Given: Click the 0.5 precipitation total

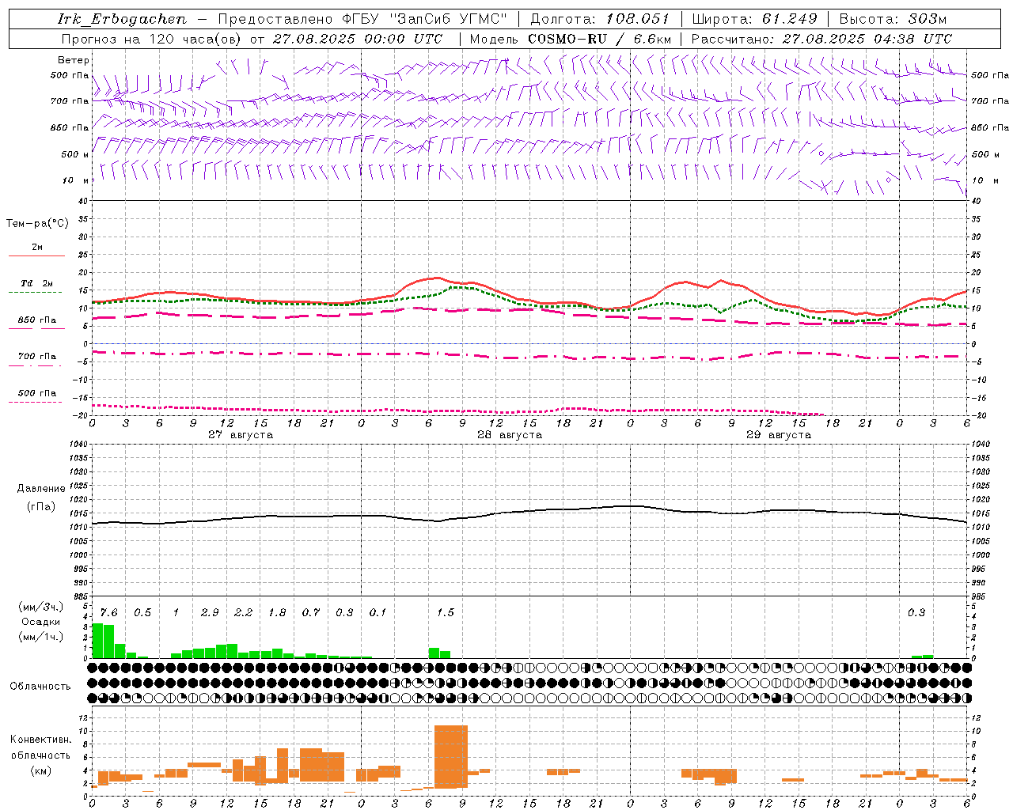Looking at the screenshot, I should [142, 613].
